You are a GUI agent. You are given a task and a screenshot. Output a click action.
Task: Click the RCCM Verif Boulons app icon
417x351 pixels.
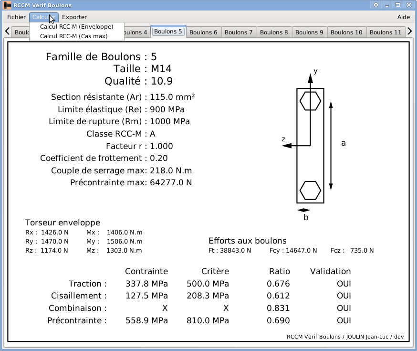(7, 5)
